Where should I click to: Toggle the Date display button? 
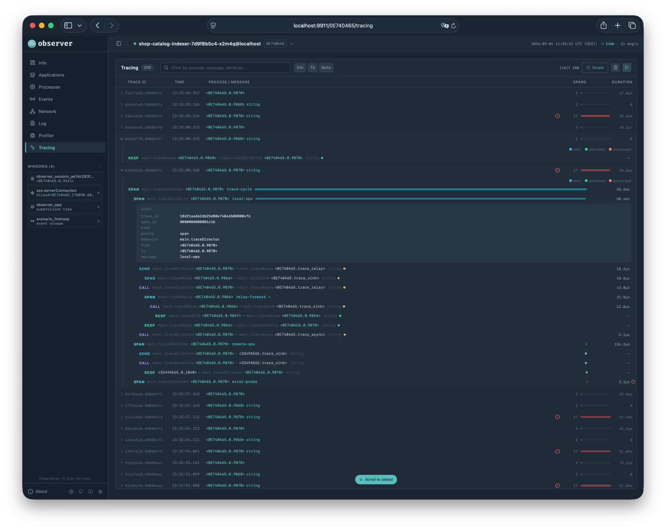pos(326,68)
